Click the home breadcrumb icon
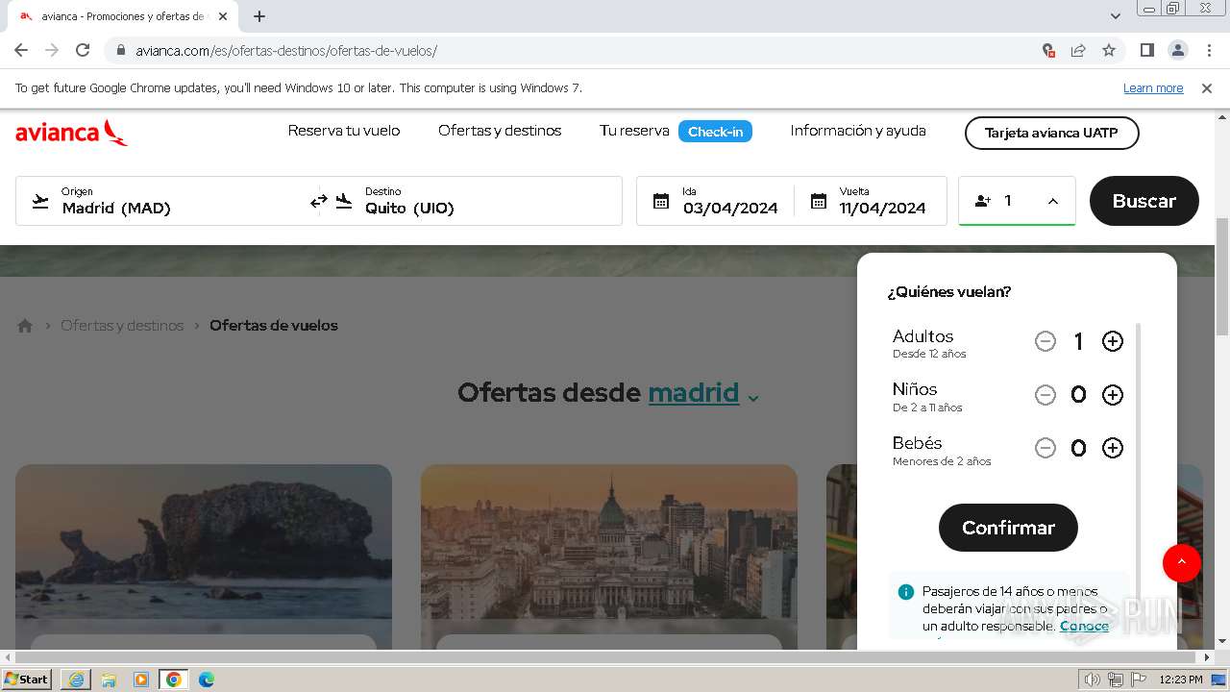Viewport: 1230px width, 692px height. pyautogui.click(x=25, y=326)
